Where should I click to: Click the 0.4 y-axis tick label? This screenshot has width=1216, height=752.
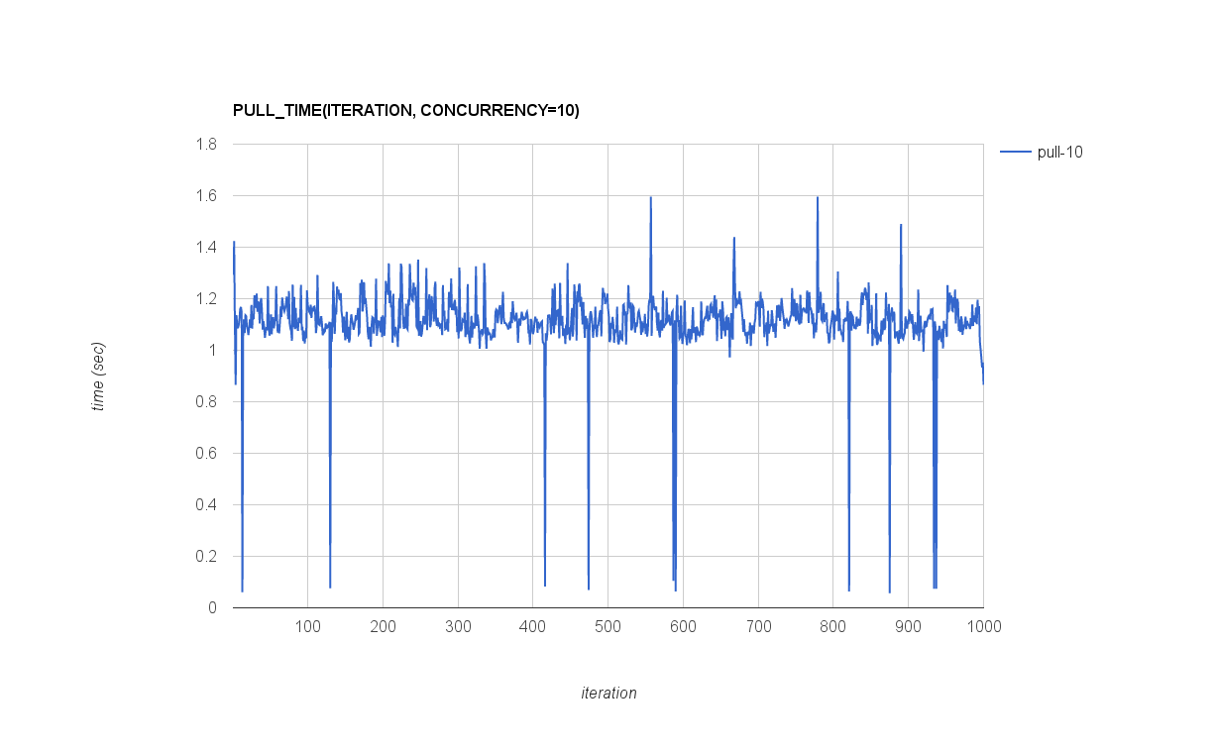tap(206, 504)
